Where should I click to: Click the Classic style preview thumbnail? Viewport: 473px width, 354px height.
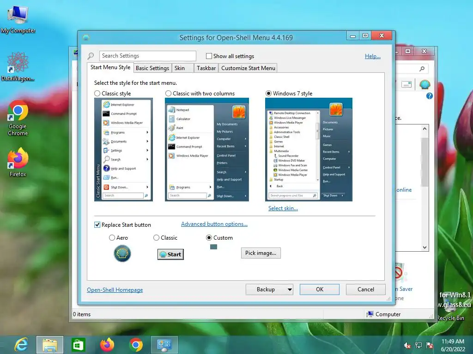[123, 150]
